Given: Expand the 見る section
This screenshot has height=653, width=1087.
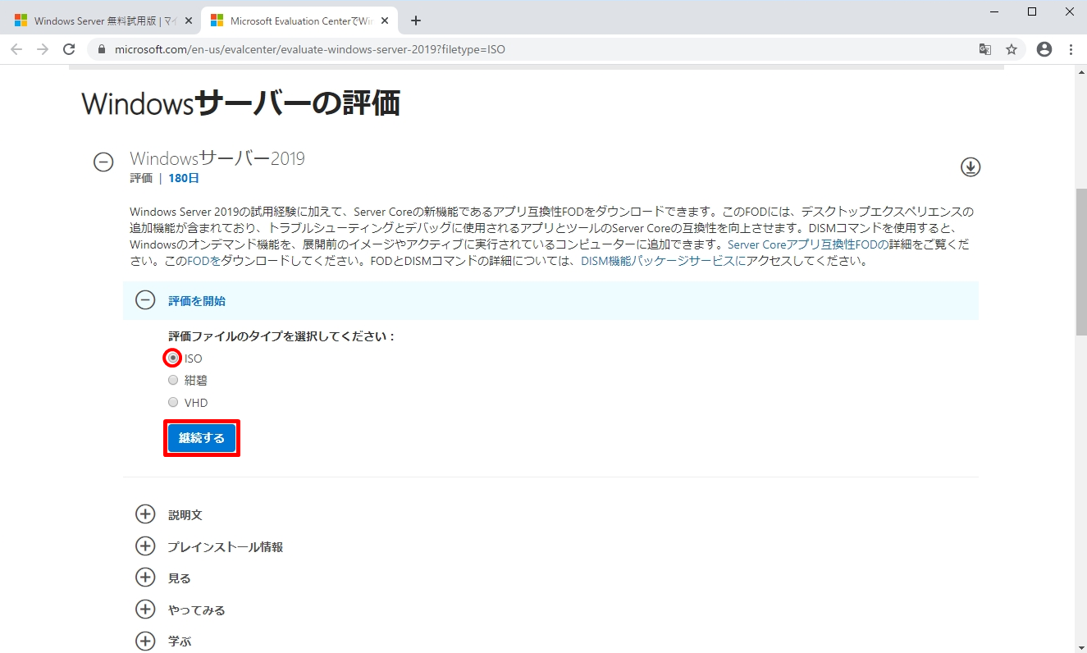Looking at the screenshot, I should pos(145,578).
